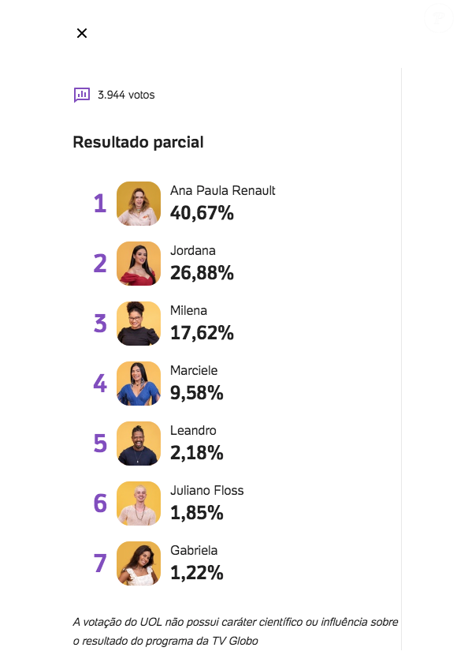The width and height of the screenshot is (457, 670).
Task: Click the ranking number 4 beside Marciele
Action: click(100, 384)
